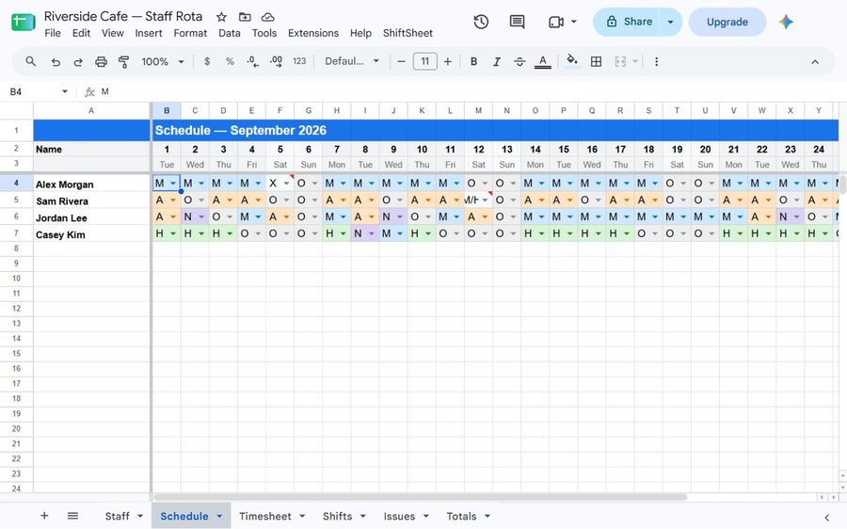Increase font size with plus
Screen dimensions: 847x529
click(447, 61)
